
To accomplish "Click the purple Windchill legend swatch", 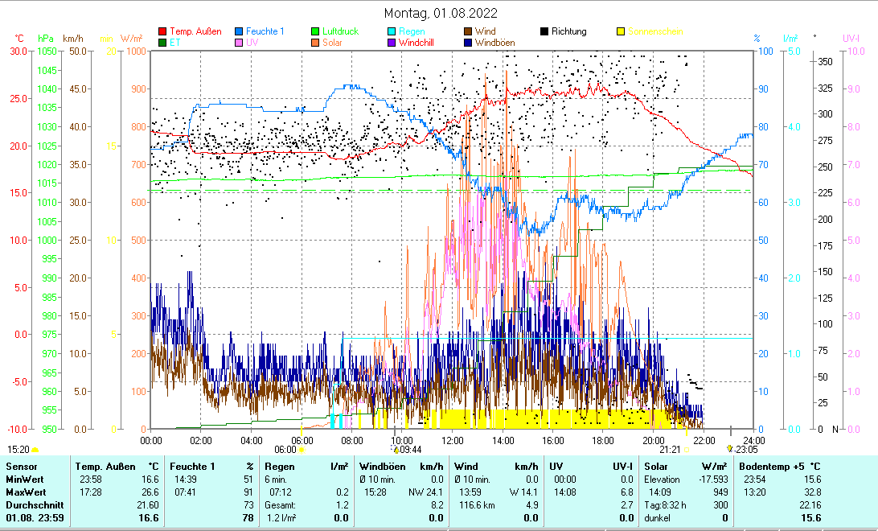I will click(392, 43).
